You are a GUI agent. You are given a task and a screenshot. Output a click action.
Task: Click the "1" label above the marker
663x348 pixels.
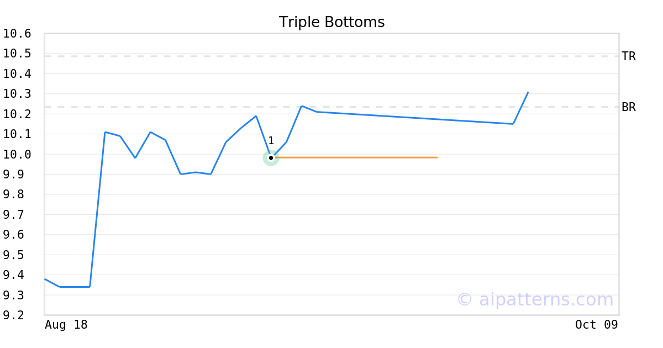[271, 141]
